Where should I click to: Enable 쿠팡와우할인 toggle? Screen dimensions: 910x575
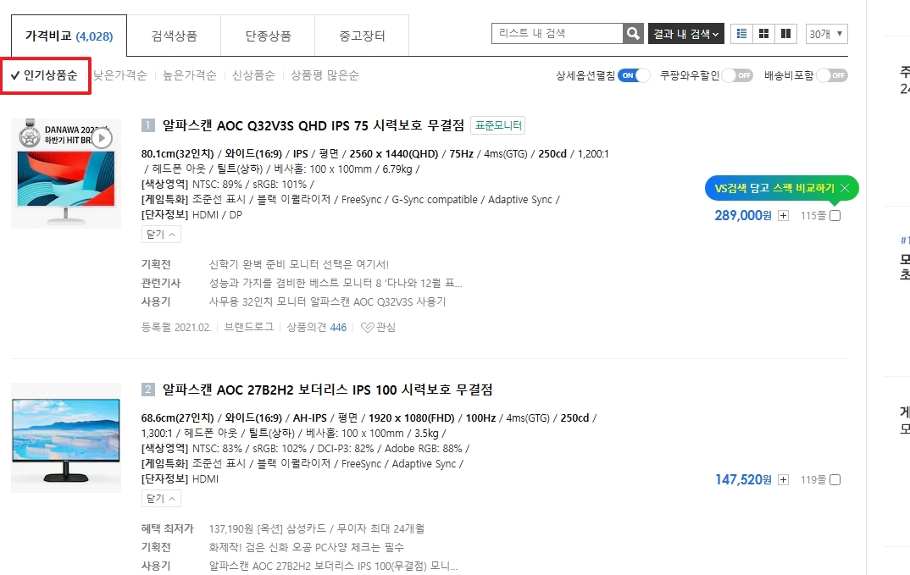pyautogui.click(x=737, y=75)
